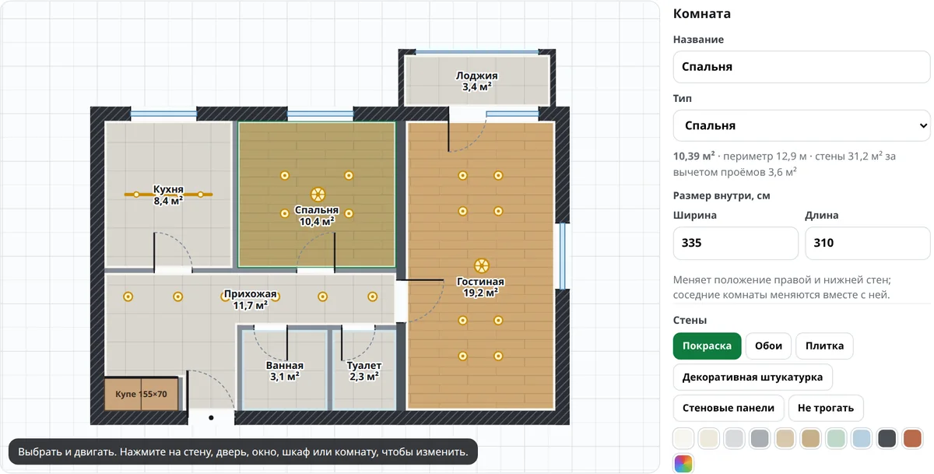Select the Гостиная room label
Screen dimensions: 934x474
(480, 287)
